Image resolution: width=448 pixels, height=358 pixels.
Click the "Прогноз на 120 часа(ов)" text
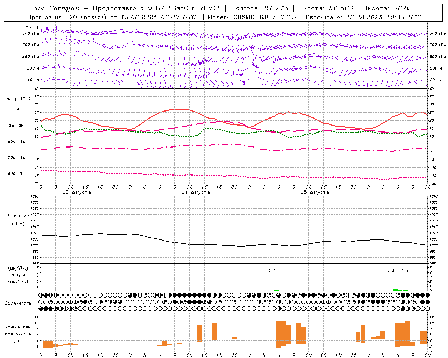67,17
